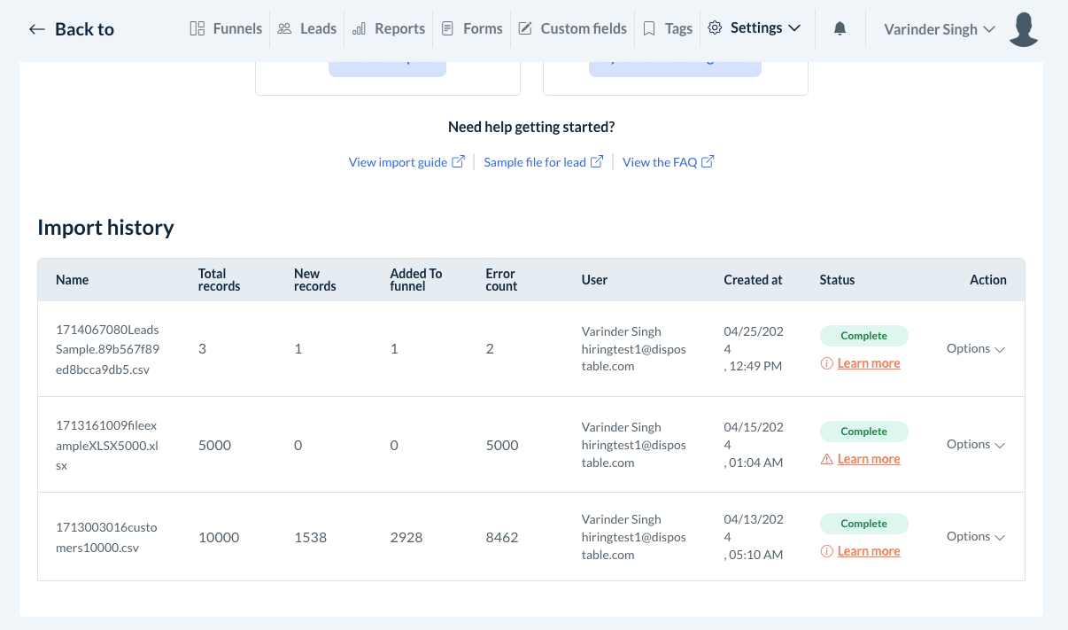Click the notification bell icon
The image size is (1068, 630).
840,29
